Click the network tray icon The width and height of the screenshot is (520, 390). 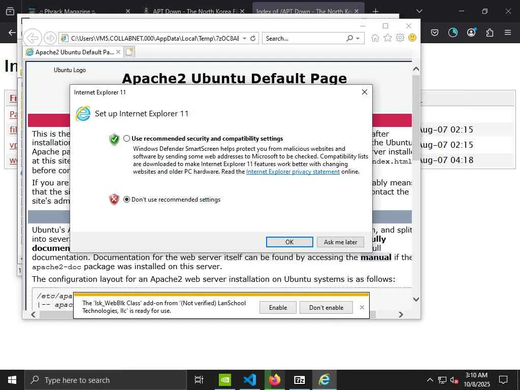pyautogui.click(x=442, y=380)
